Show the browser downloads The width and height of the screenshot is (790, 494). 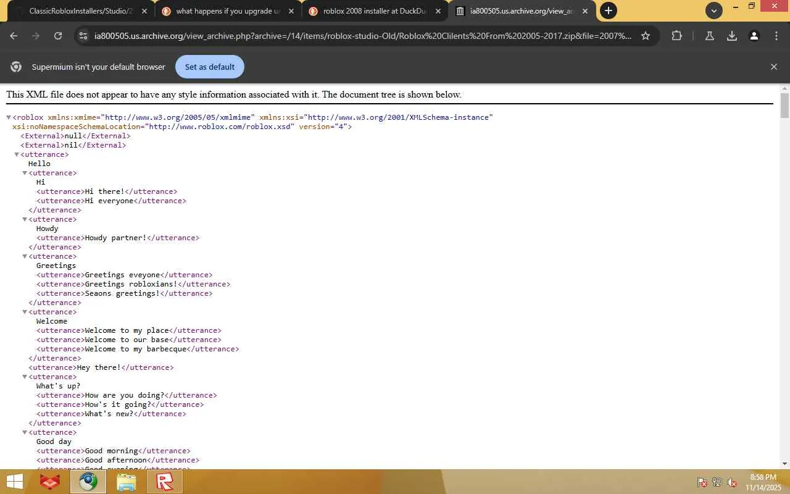click(732, 36)
